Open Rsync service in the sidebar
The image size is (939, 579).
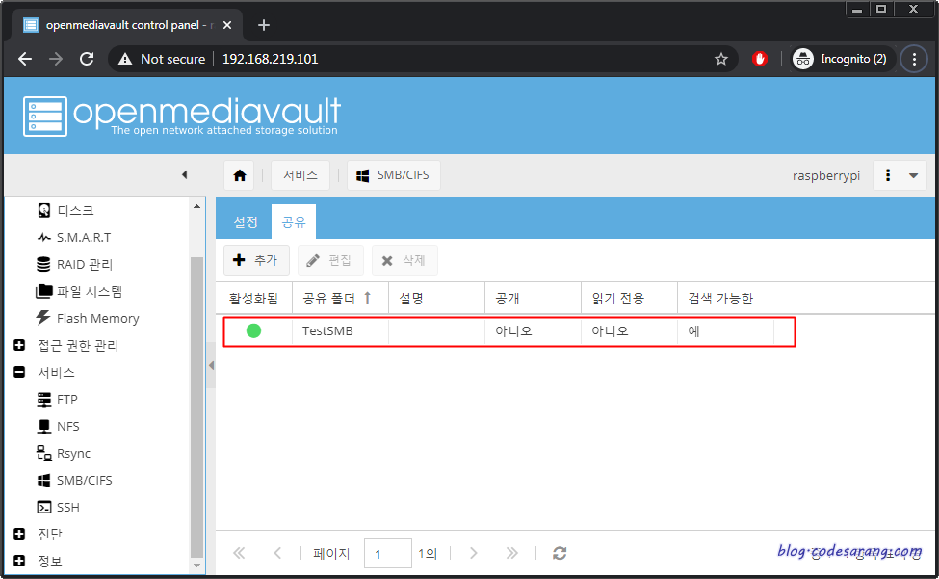point(64,453)
